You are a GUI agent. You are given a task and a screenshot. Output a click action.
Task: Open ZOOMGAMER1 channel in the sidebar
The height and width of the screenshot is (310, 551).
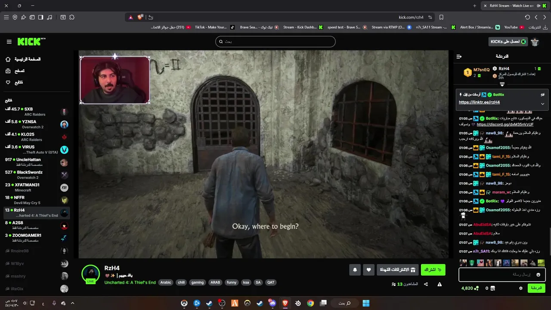(37, 238)
